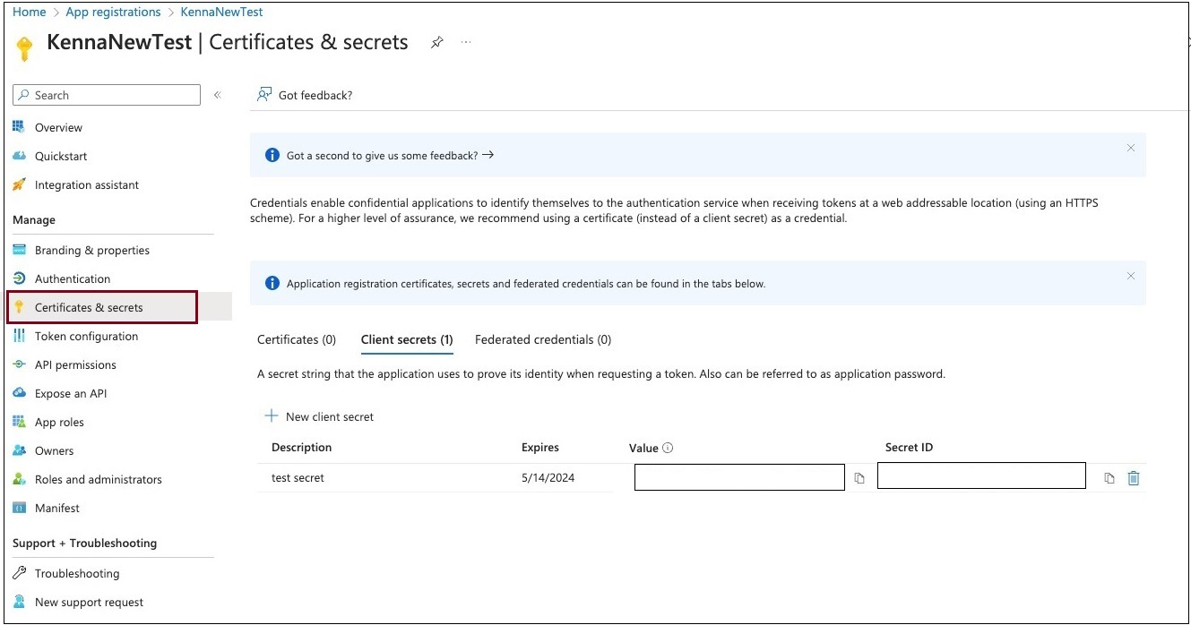Click the Quickstart cloud icon

tap(20, 156)
